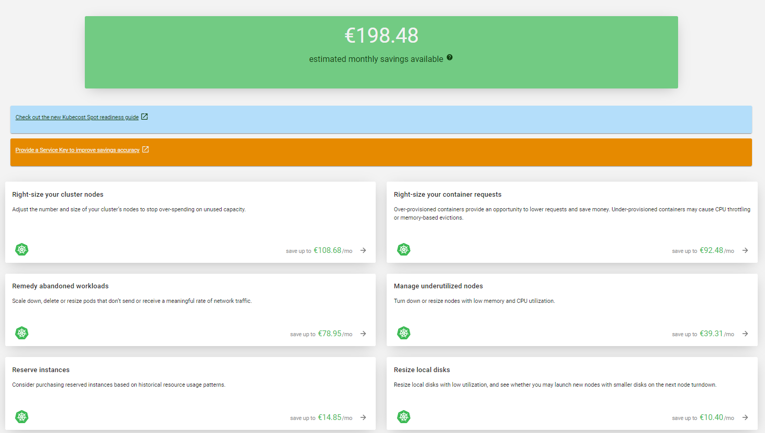Open arrow for Manage underutilized nodes
The image size is (765, 433).
pos(745,334)
